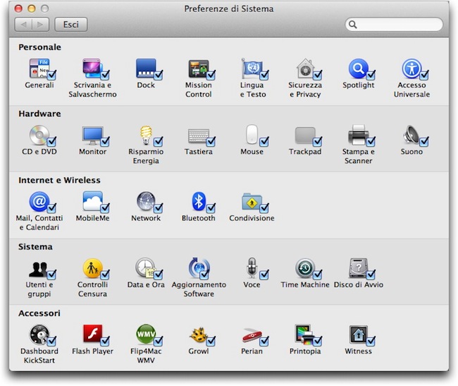Screen dimensions: 458x386
Task: Open Risparmio Energia bulb icon
Action: (x=146, y=135)
